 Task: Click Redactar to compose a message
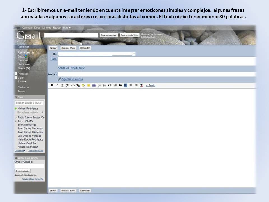(23, 47)
